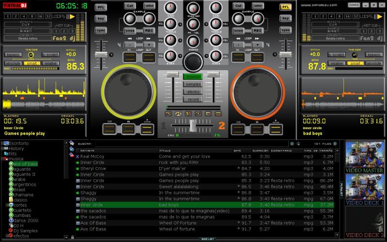387x242 pixels.
Task: Toggle key lock on the right deck
Action: pyautogui.click(x=285, y=18)
